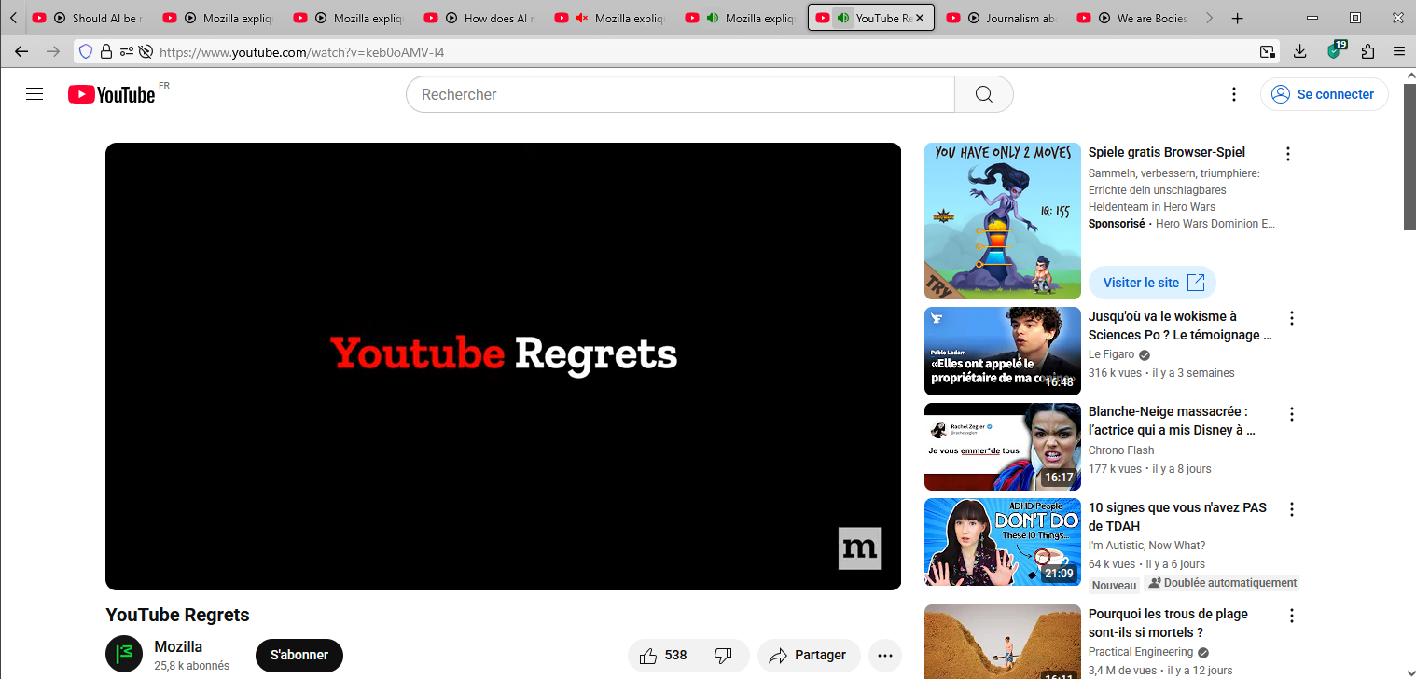Open a new tab with plus button
This screenshot has width=1416, height=679.
pyautogui.click(x=1238, y=18)
